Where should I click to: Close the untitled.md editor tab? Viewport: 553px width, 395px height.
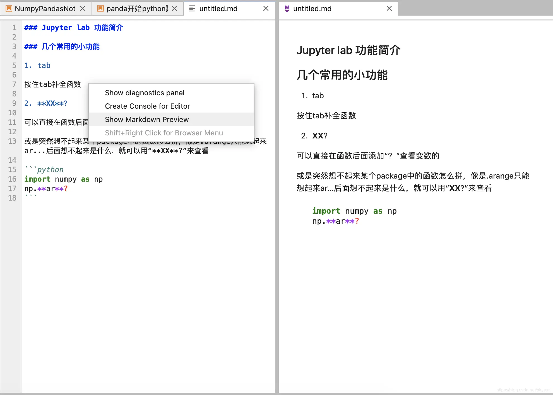tap(266, 8)
